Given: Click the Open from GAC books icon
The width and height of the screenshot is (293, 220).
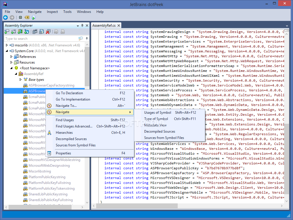Looking at the screenshot, I should pos(20,32).
